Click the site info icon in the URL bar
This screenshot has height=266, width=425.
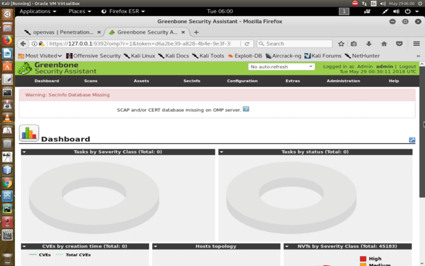35,44
